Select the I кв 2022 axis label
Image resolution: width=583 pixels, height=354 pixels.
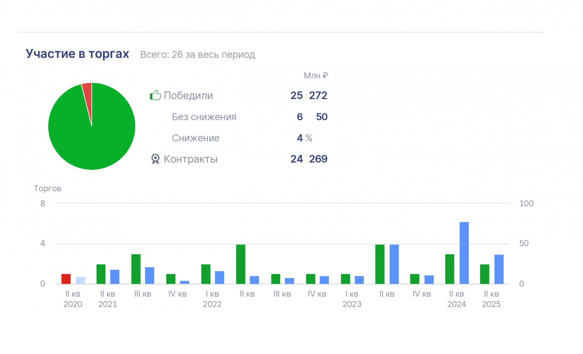[212, 299]
